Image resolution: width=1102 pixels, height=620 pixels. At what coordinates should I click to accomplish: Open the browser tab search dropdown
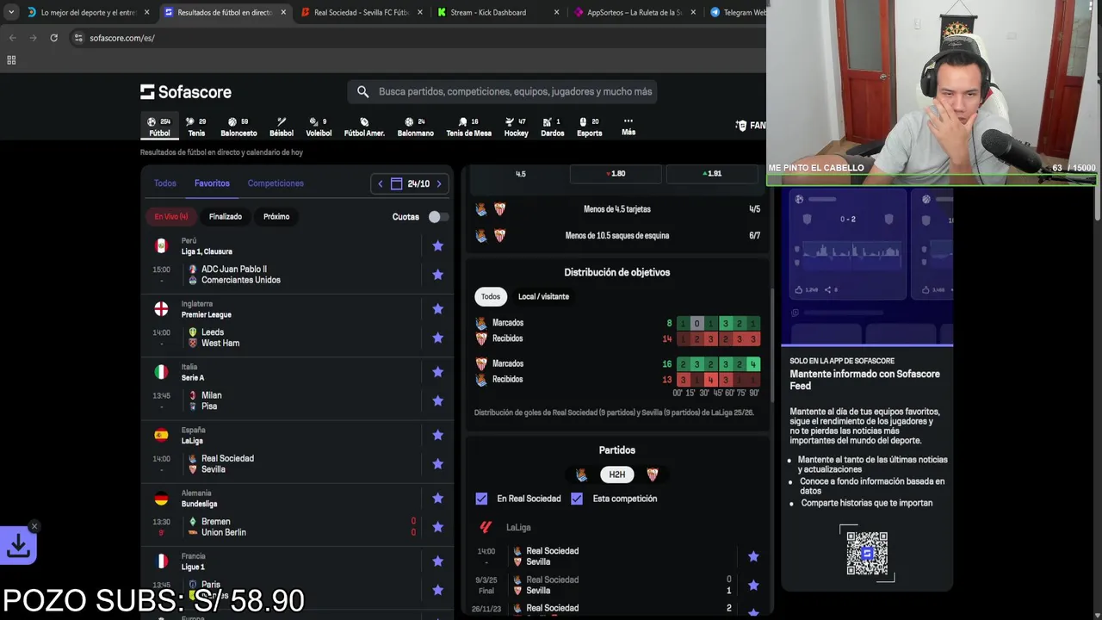11,12
